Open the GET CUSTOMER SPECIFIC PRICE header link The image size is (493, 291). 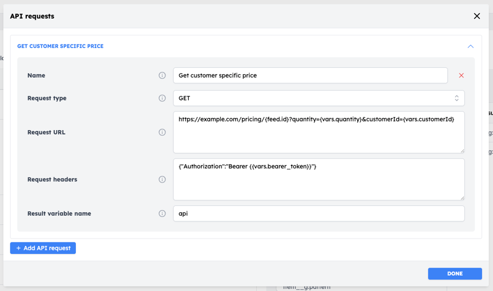coord(60,46)
